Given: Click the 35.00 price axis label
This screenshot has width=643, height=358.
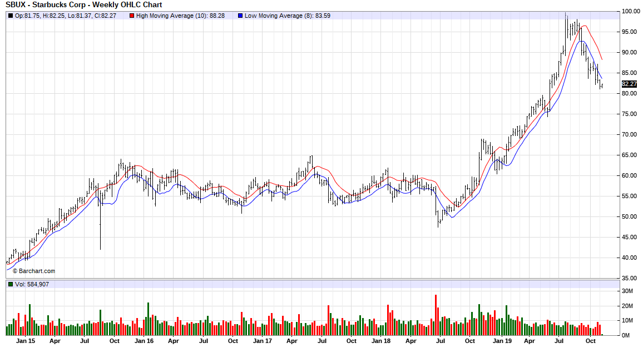Looking at the screenshot, I should [630, 278].
